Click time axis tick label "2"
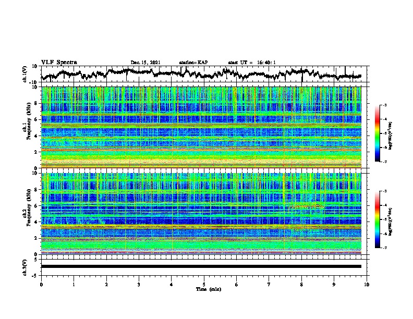 (x=106, y=285)
